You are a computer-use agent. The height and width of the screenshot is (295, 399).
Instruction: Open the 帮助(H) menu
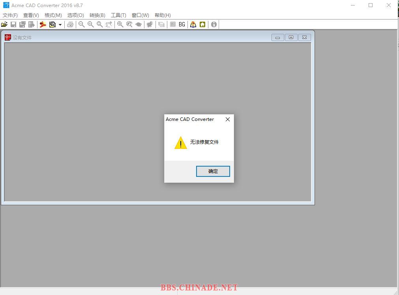163,15
